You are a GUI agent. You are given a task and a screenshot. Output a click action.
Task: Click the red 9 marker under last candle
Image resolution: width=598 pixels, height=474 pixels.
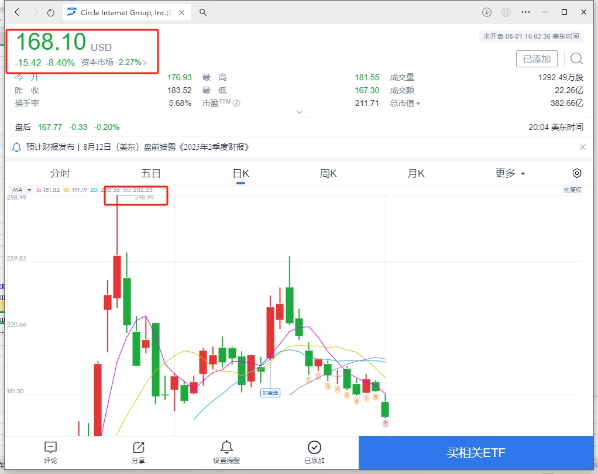coord(385,423)
